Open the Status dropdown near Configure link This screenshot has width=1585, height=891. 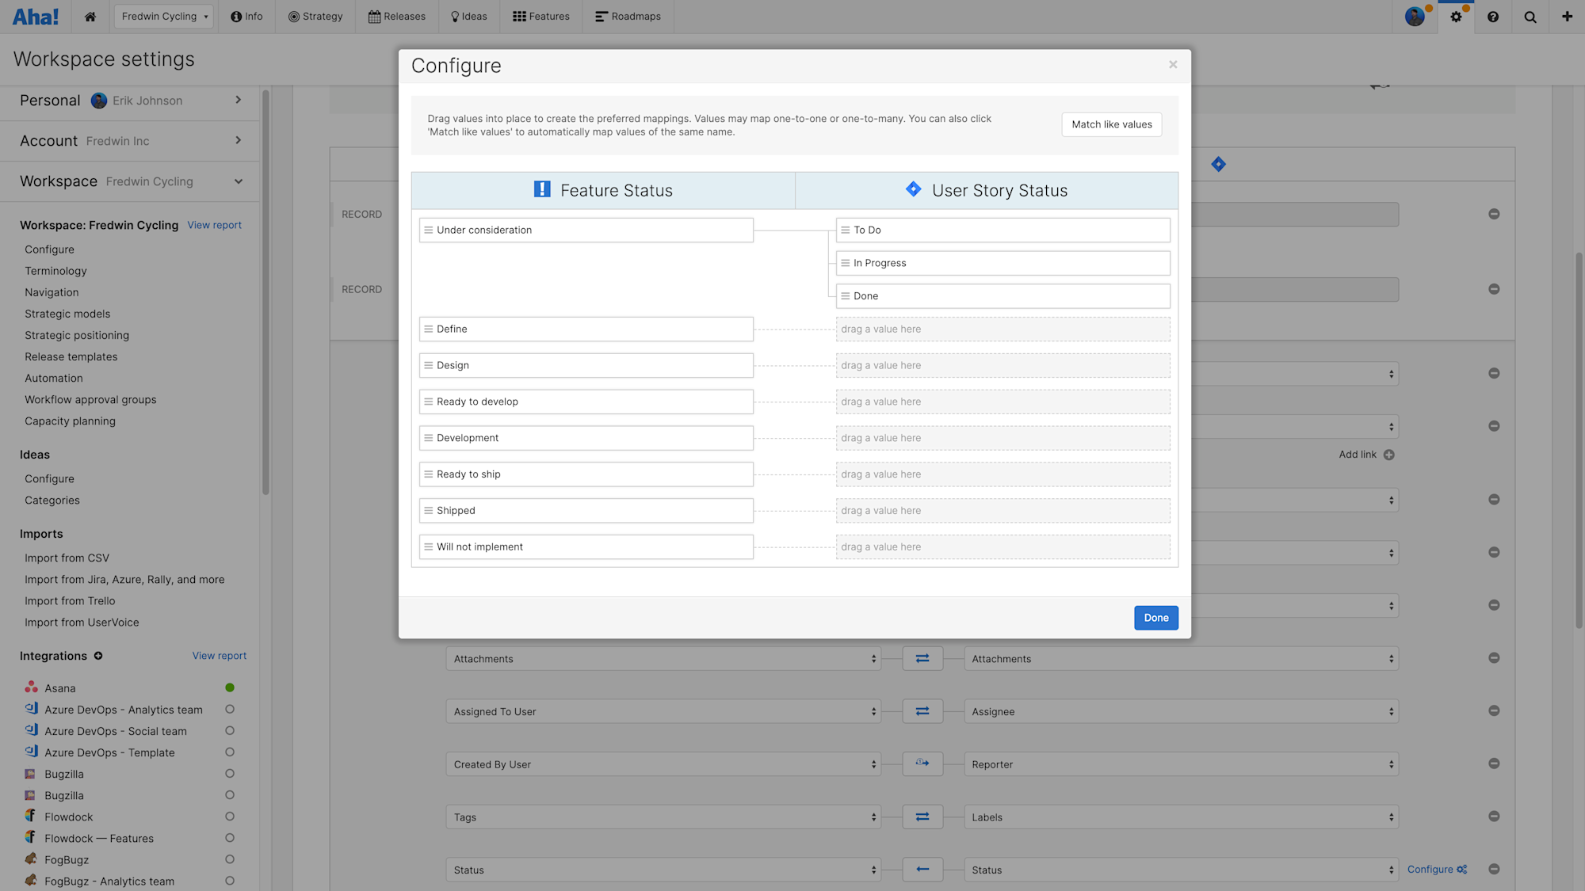pos(1180,869)
